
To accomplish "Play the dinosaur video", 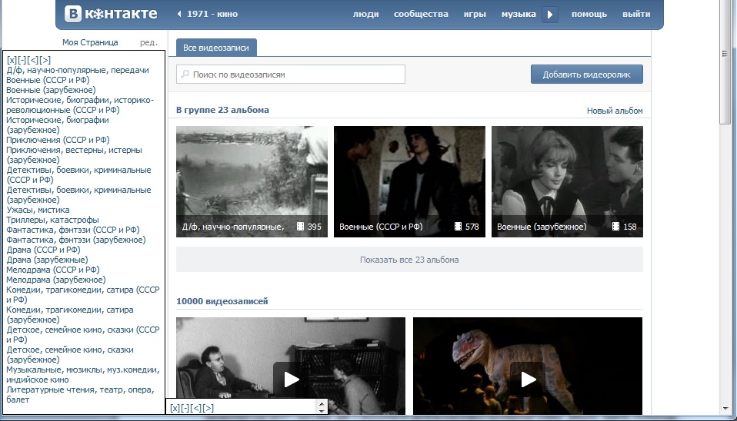I will (x=528, y=380).
